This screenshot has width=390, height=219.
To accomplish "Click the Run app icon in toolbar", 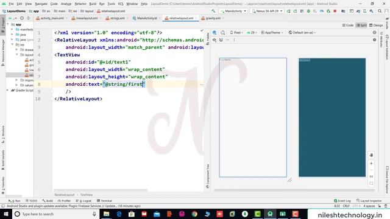I will 288,11.
